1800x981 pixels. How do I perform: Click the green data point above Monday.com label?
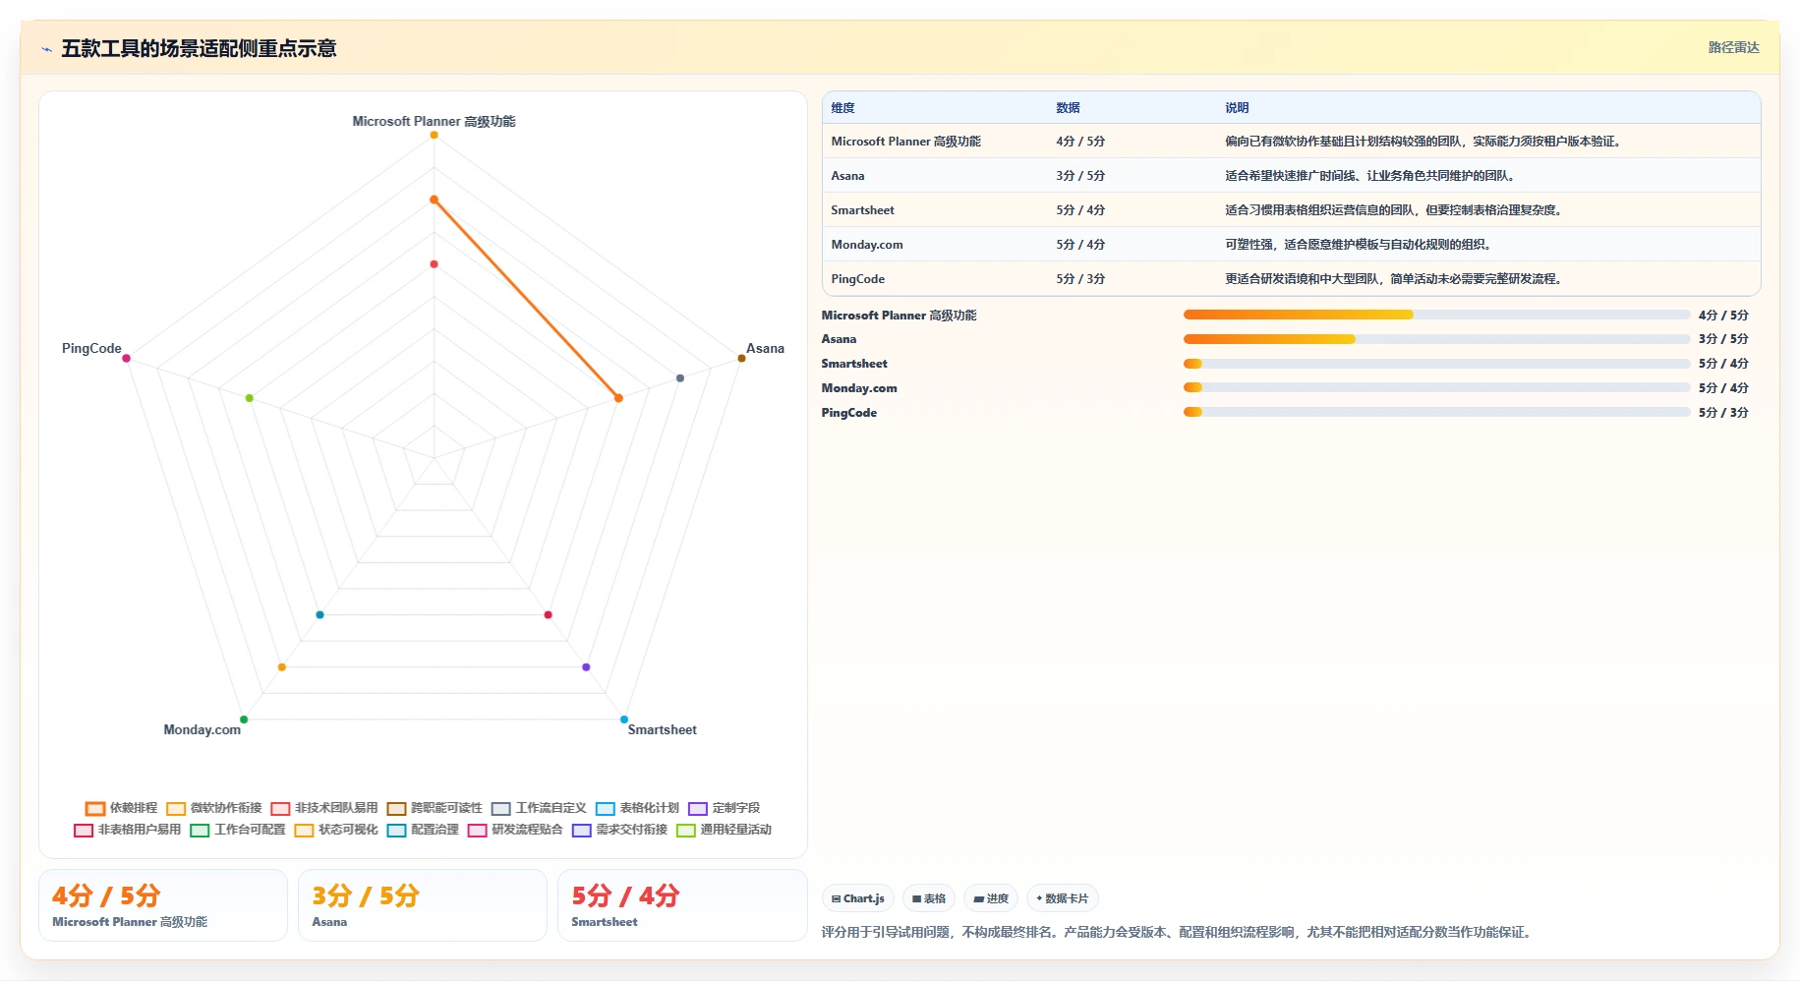click(x=244, y=720)
